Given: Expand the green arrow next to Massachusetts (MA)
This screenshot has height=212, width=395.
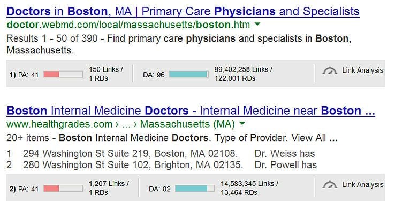Looking at the screenshot, I should pyautogui.click(x=242, y=123).
